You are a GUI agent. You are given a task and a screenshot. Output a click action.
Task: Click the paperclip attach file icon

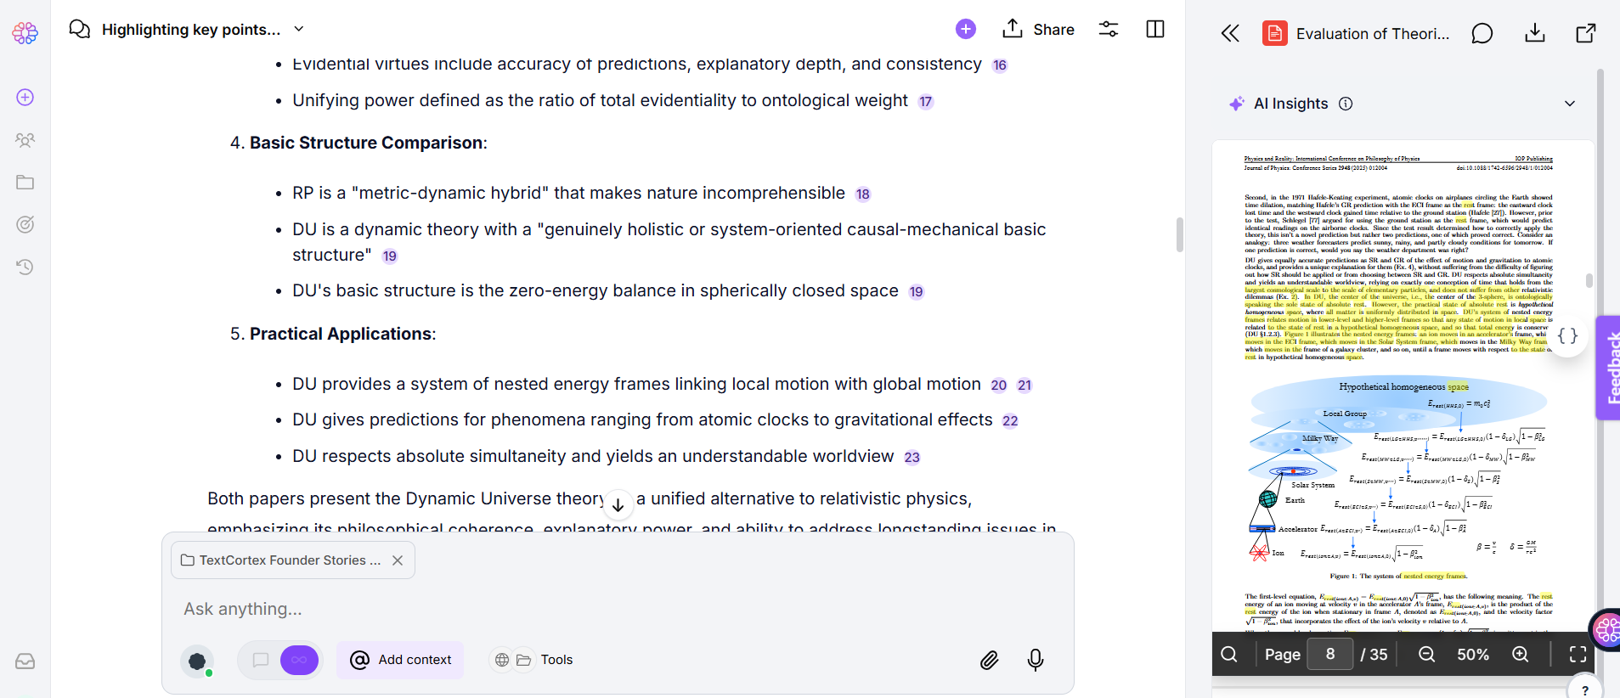[989, 660]
